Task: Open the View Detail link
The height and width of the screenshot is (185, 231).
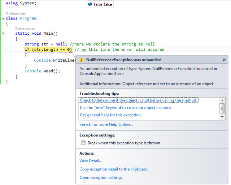Action: 91,161
